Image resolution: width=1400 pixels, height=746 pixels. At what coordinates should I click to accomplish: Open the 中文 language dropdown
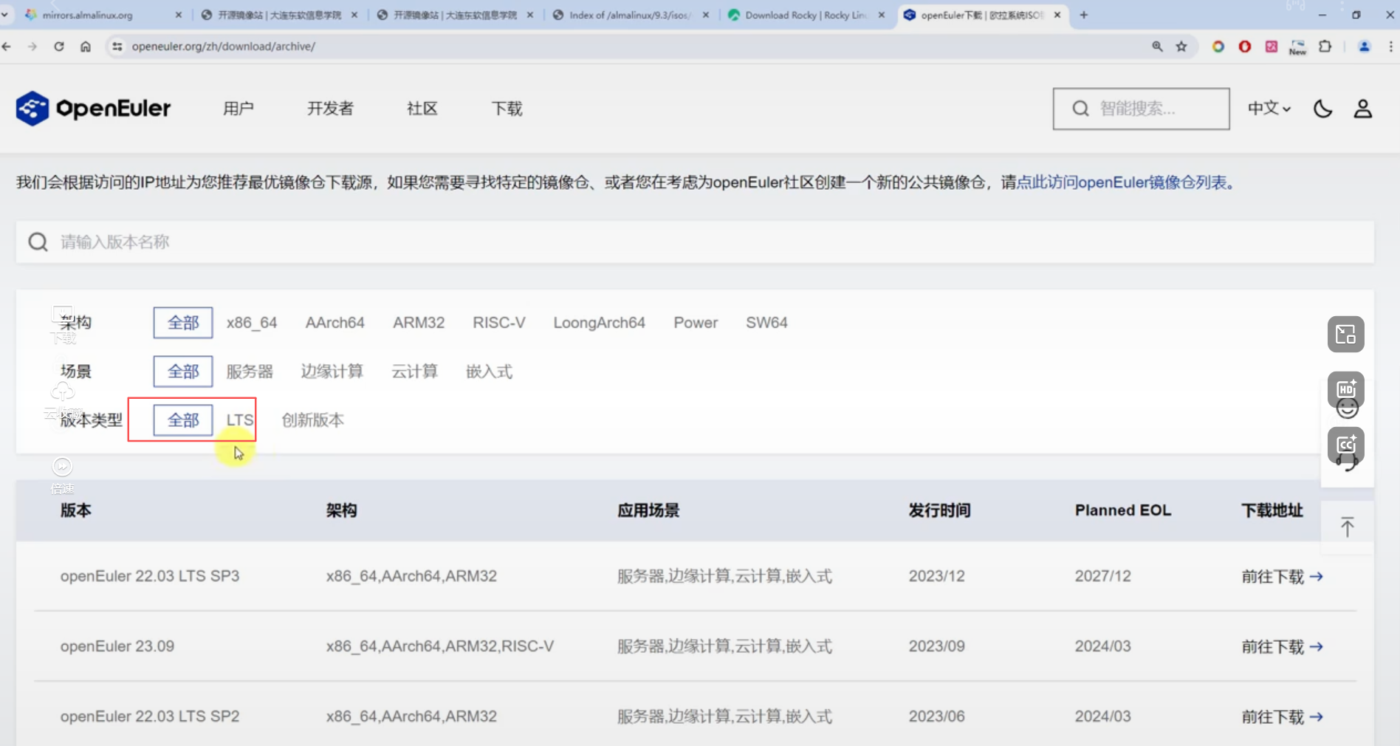[1269, 109]
